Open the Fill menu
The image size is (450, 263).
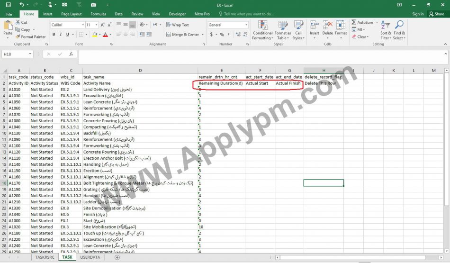(x=358, y=29)
